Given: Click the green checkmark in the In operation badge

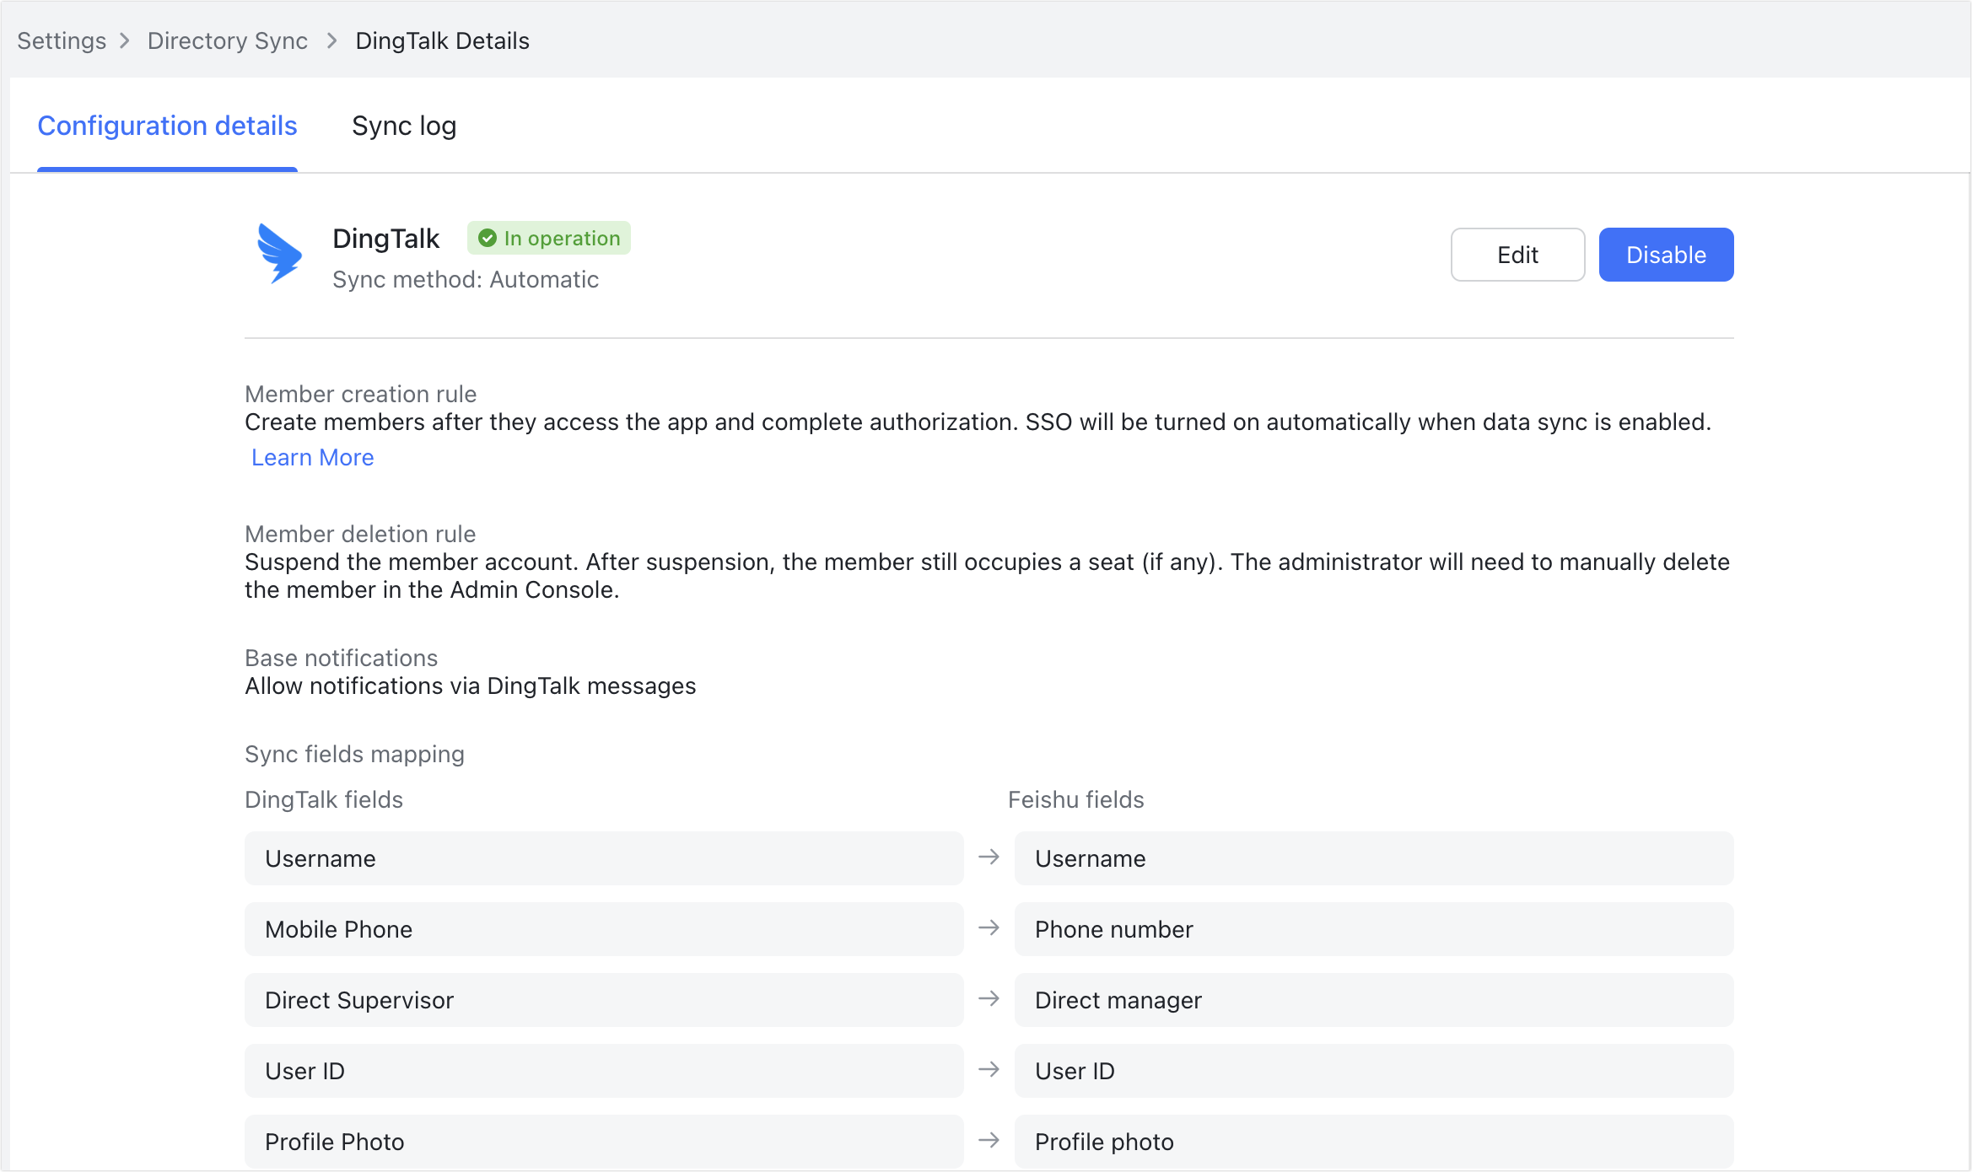Looking at the screenshot, I should click(x=488, y=238).
